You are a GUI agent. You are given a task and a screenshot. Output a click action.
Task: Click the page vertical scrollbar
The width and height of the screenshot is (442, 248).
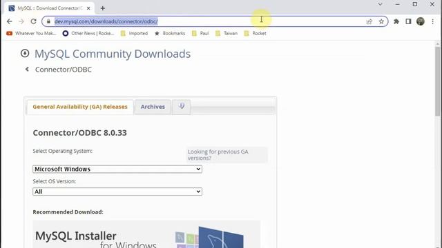tap(437, 81)
